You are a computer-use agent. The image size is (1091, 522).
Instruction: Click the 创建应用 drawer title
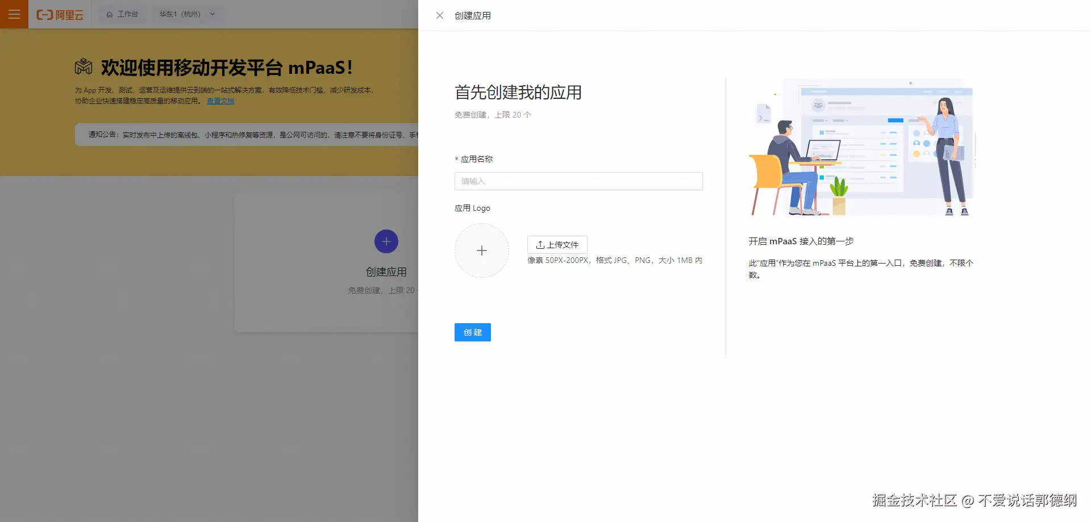tap(473, 15)
